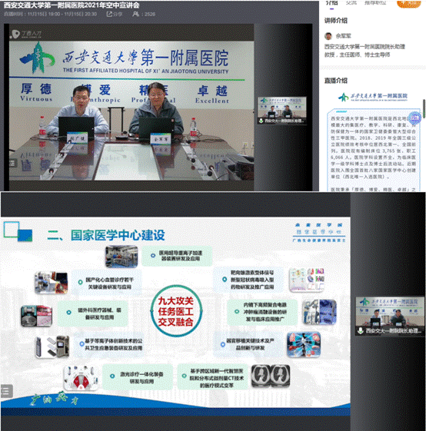Viewport: 426px width, 431px height.
Task: Click the microphone icon on the lower camera thumbnail
Action: pyautogui.click(x=361, y=330)
